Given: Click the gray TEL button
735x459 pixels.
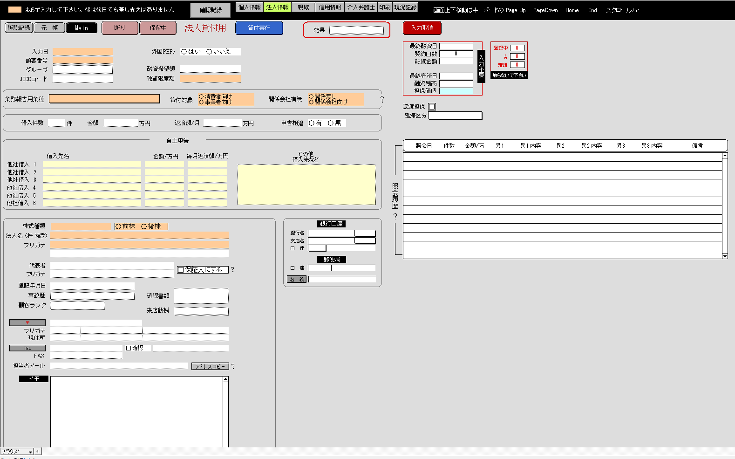Looking at the screenshot, I should click(x=27, y=348).
